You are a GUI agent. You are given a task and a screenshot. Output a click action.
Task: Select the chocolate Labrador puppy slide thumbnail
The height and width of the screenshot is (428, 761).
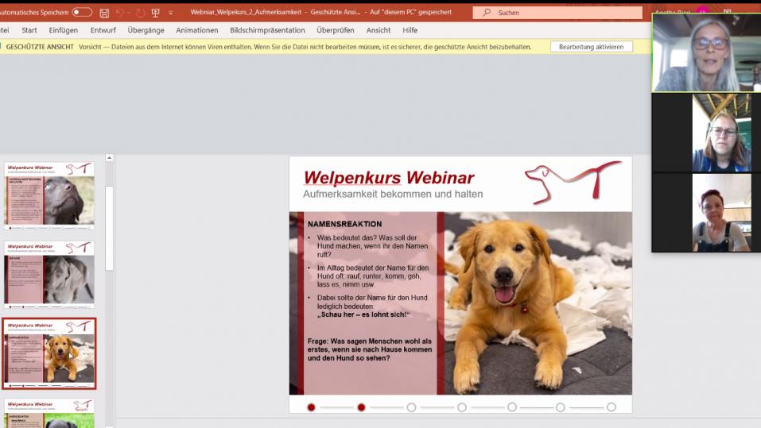(49, 196)
